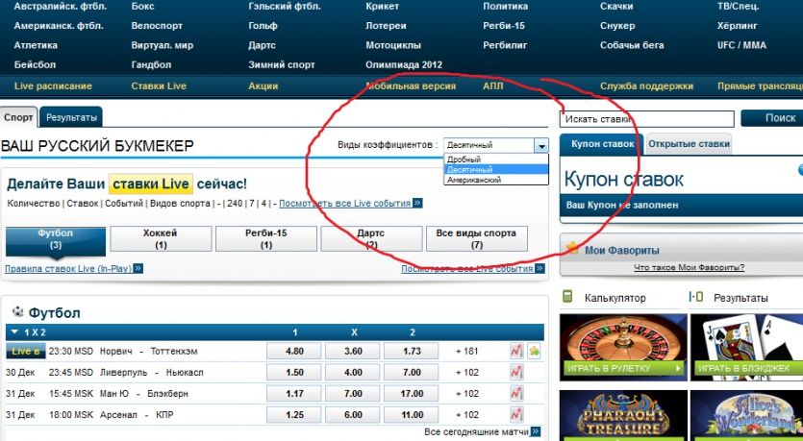Bet on Норвич win at 4.80
Viewport: 803px width, 441px height.
pos(294,351)
